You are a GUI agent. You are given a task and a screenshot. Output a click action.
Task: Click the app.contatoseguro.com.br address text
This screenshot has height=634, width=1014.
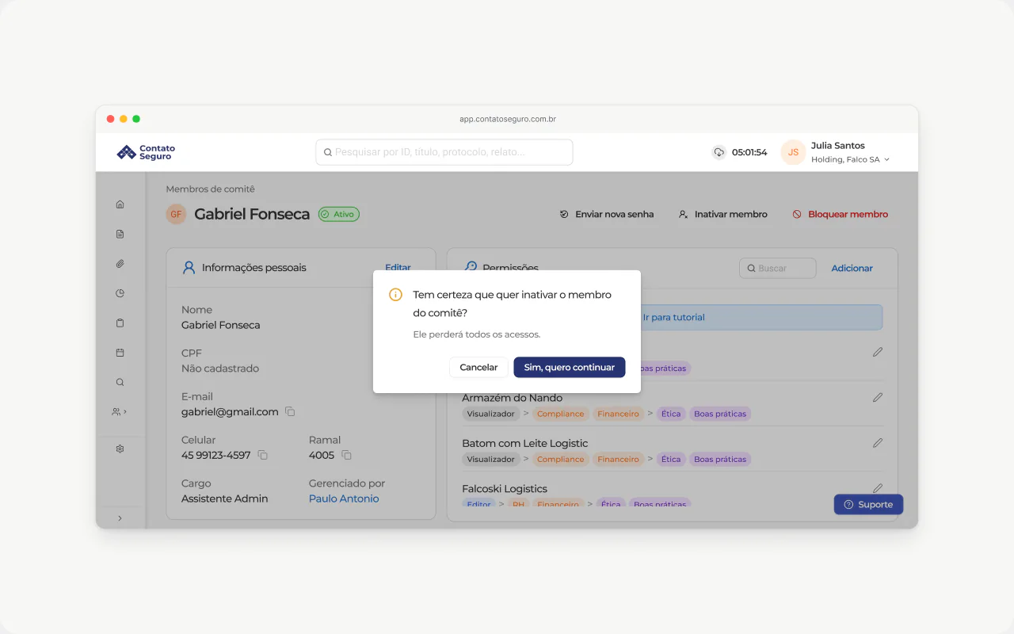tap(508, 119)
